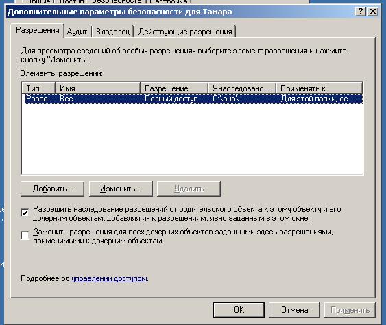Click the Изменить... button
The height and width of the screenshot is (325, 386).
point(121,189)
